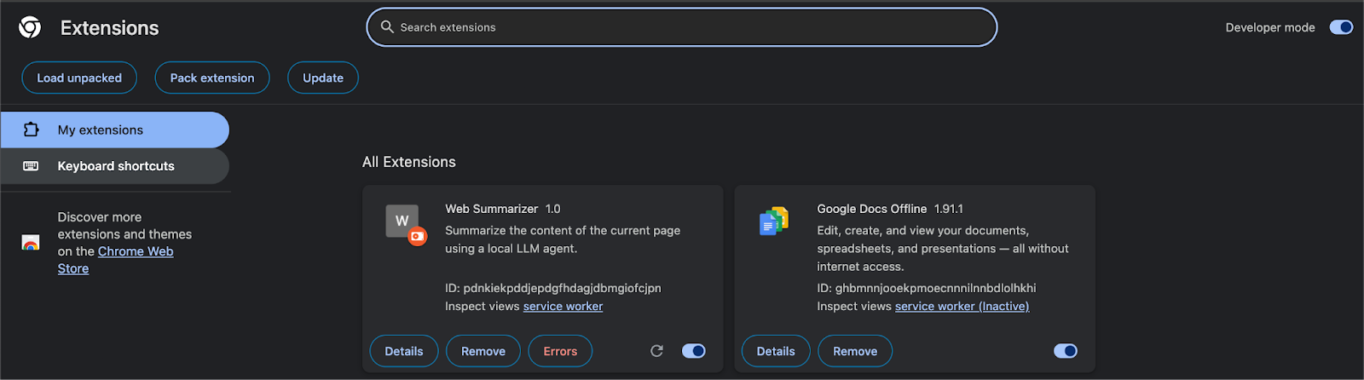Inspect Web Summarizer service worker
1364x380 pixels.
(563, 306)
